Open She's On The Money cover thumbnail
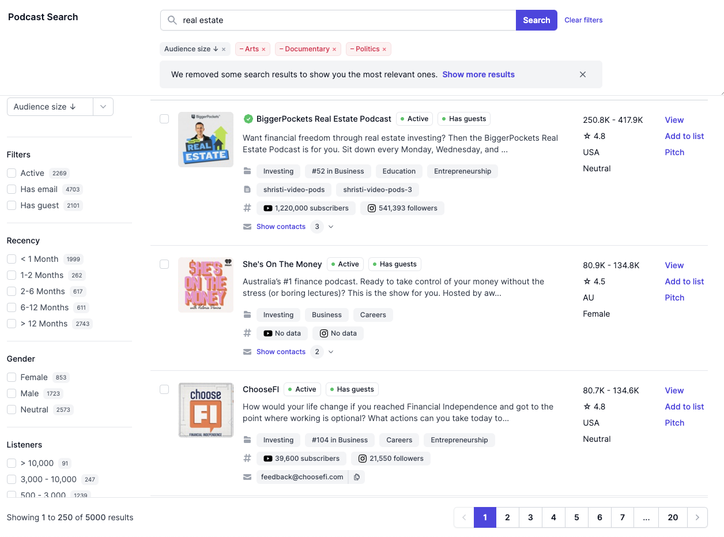Viewport: 724px width, 537px height. 206,285
